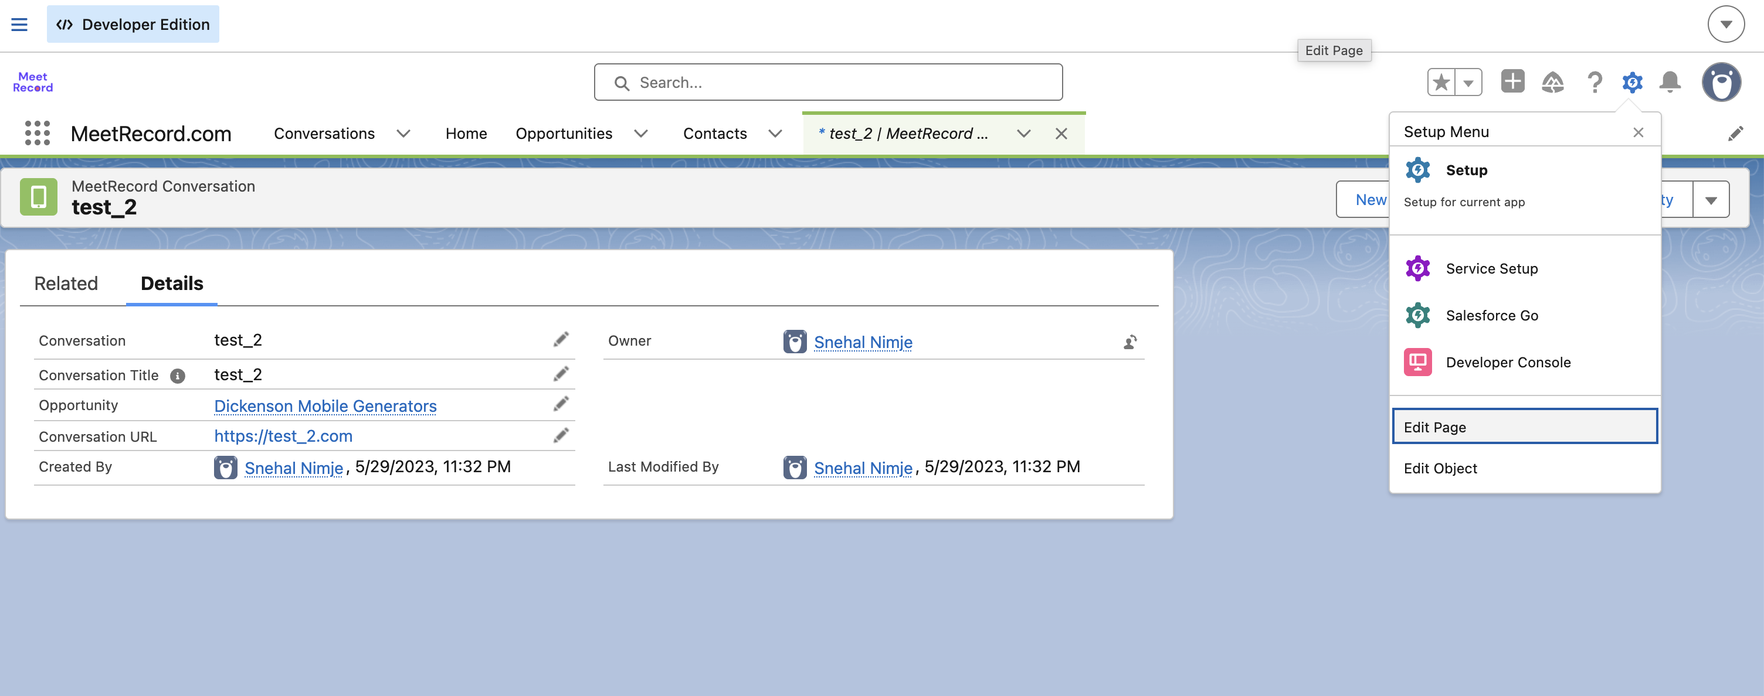Open the Conversations nav item
This screenshot has height=696, width=1764.
tap(324, 134)
